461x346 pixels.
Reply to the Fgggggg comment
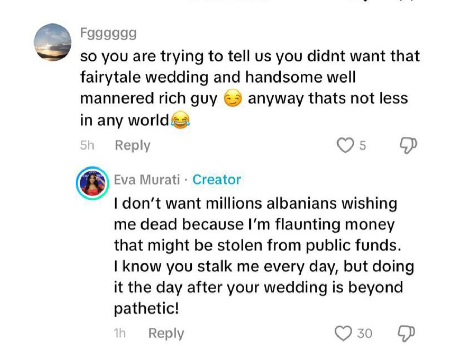133,145
